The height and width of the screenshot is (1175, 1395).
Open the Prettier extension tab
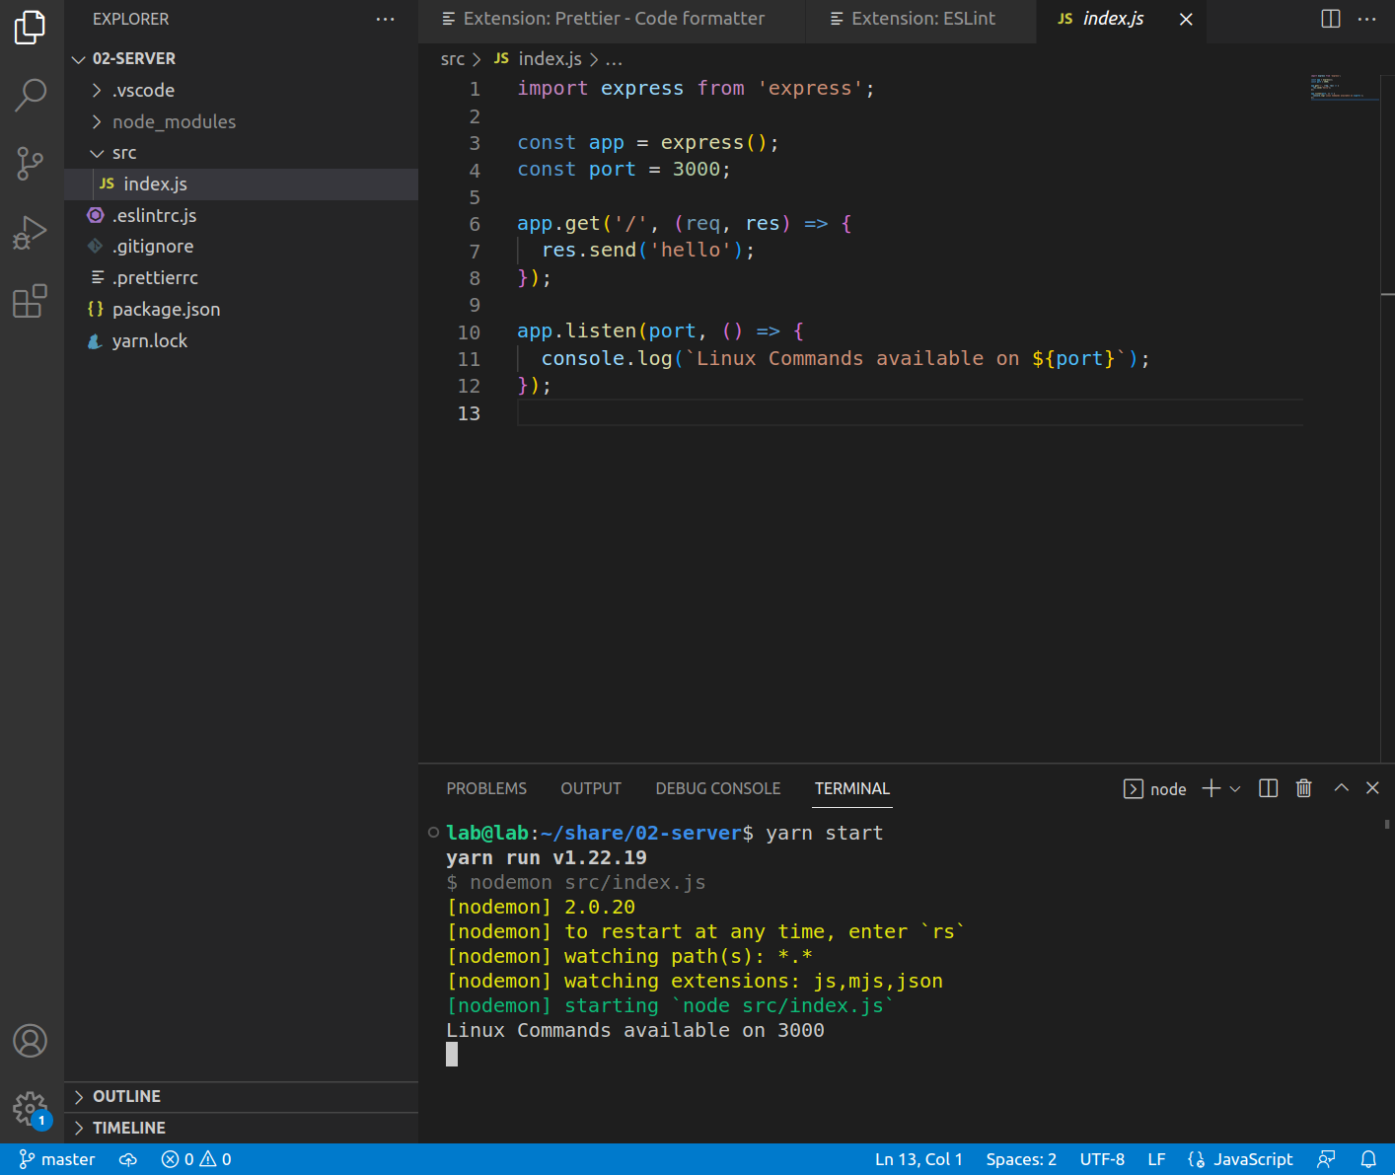[613, 19]
